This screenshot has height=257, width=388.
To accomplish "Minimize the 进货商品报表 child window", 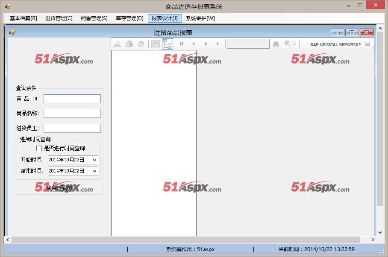I will (x=337, y=32).
